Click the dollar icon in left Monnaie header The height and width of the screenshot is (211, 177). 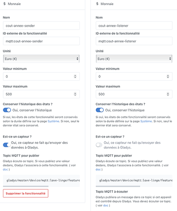tap(5, 4)
